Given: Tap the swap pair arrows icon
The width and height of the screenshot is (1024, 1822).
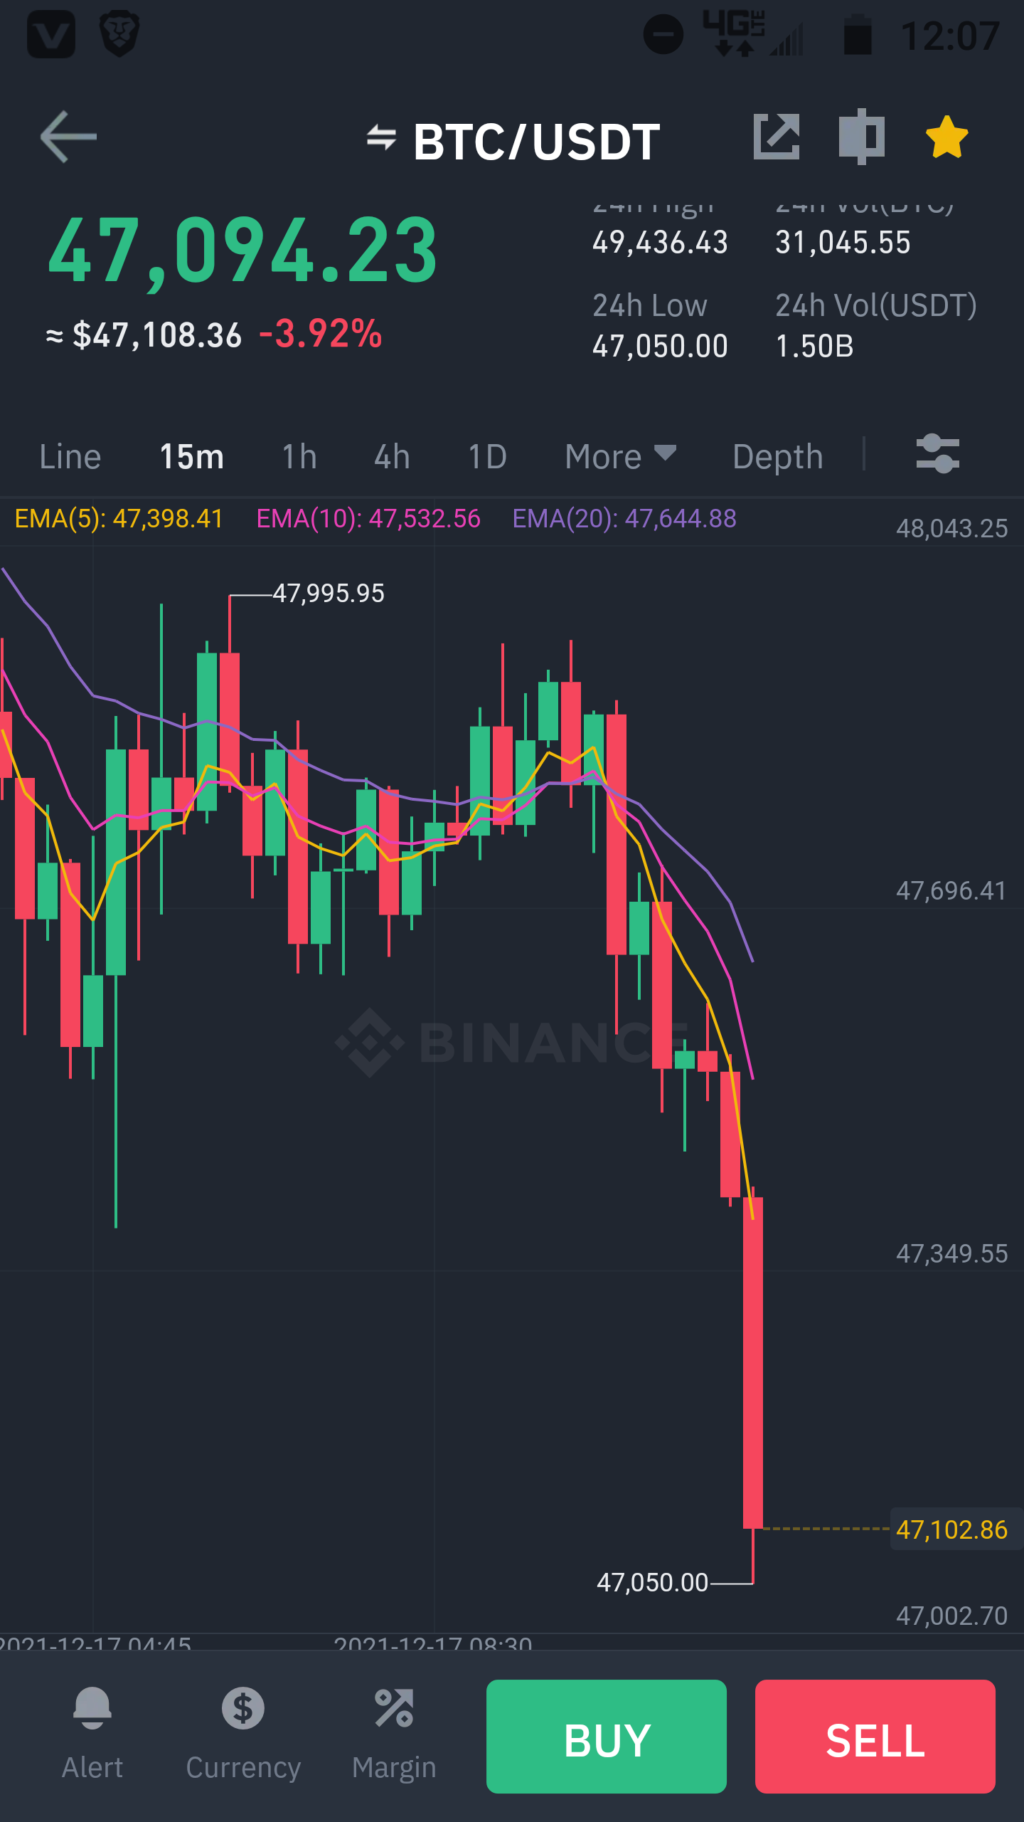Looking at the screenshot, I should pyautogui.click(x=381, y=137).
